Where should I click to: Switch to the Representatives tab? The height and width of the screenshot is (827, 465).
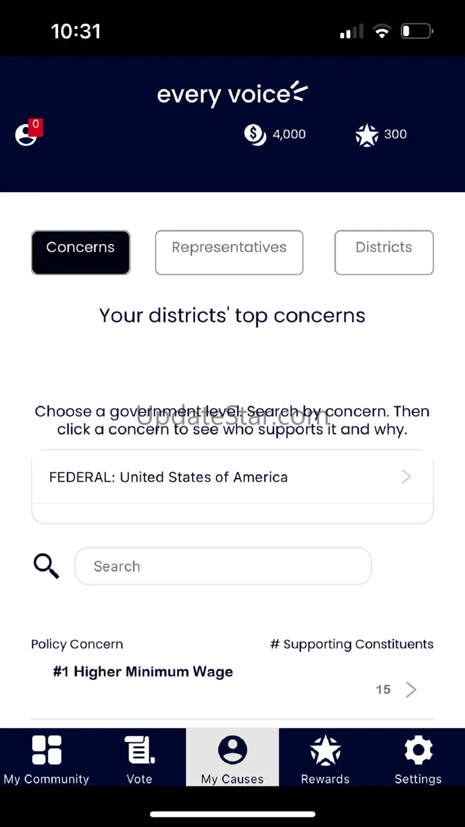point(229,252)
